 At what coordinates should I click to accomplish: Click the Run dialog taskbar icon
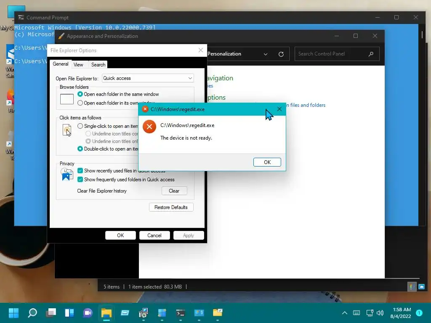125,313
